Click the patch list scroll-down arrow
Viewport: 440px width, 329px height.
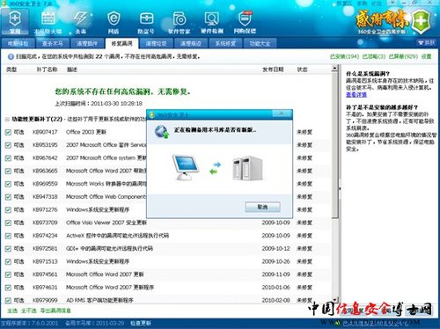click(334, 299)
